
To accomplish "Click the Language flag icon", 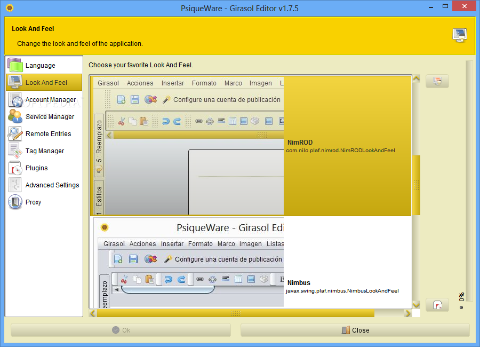I will pyautogui.click(x=15, y=65).
